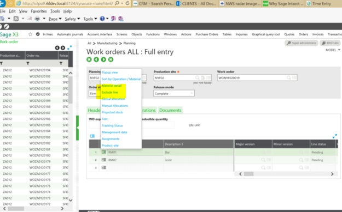Select Material detail in context menu

pos(112,86)
